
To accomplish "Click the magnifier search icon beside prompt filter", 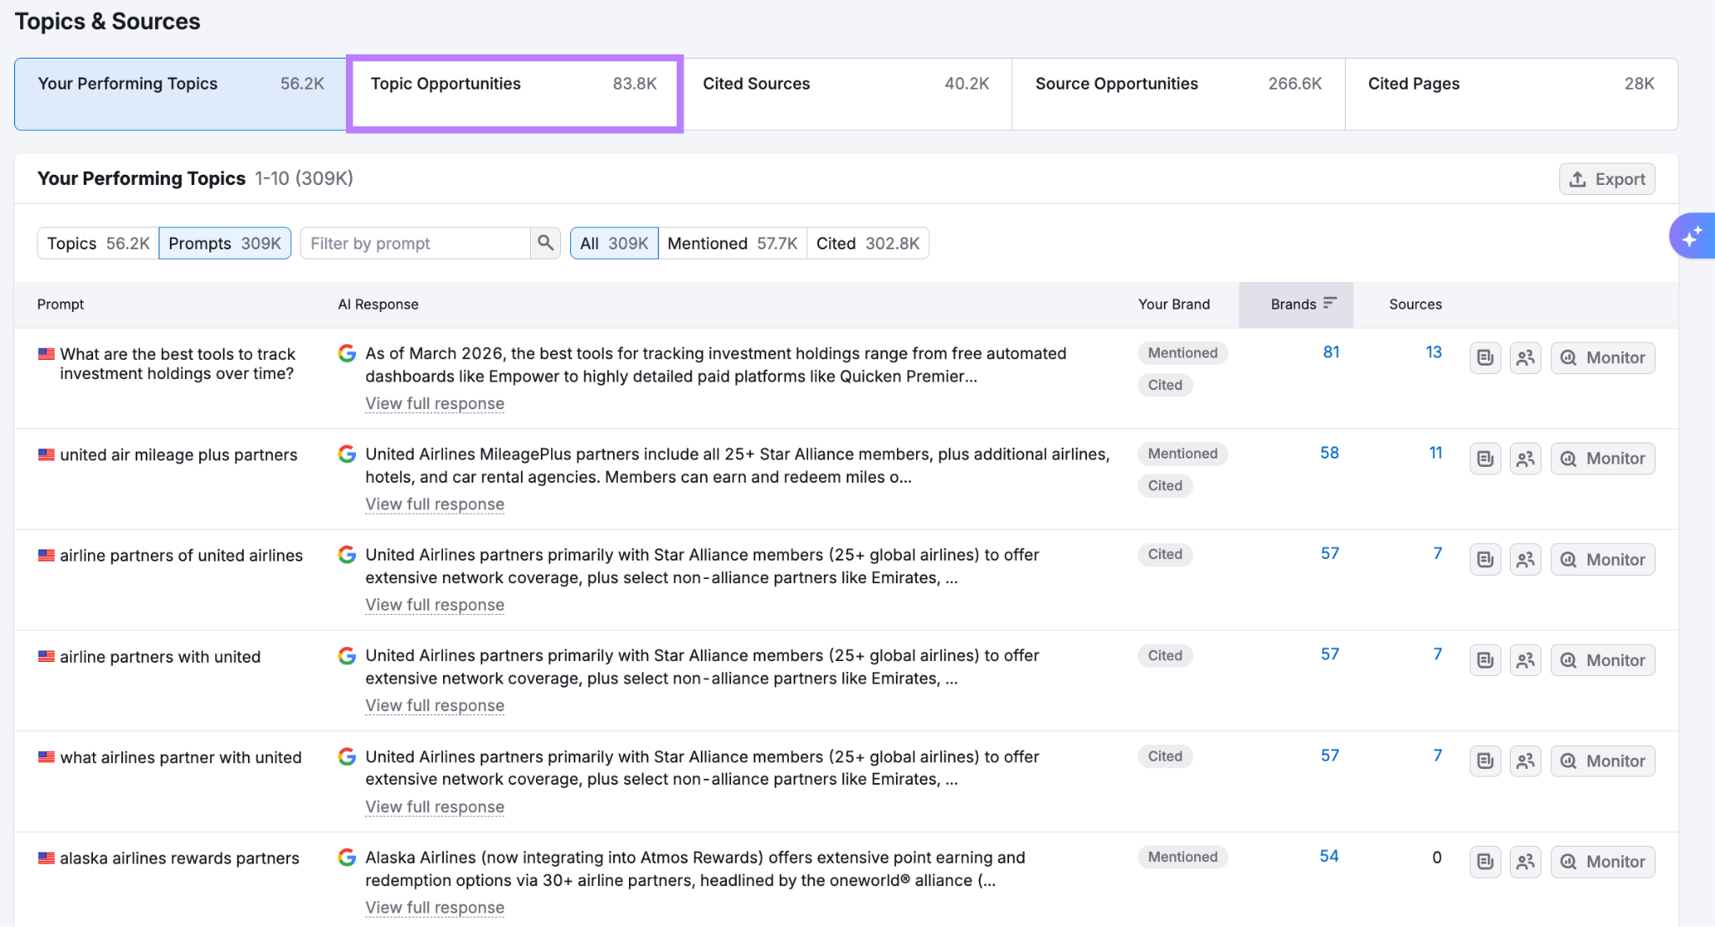I will pos(545,243).
